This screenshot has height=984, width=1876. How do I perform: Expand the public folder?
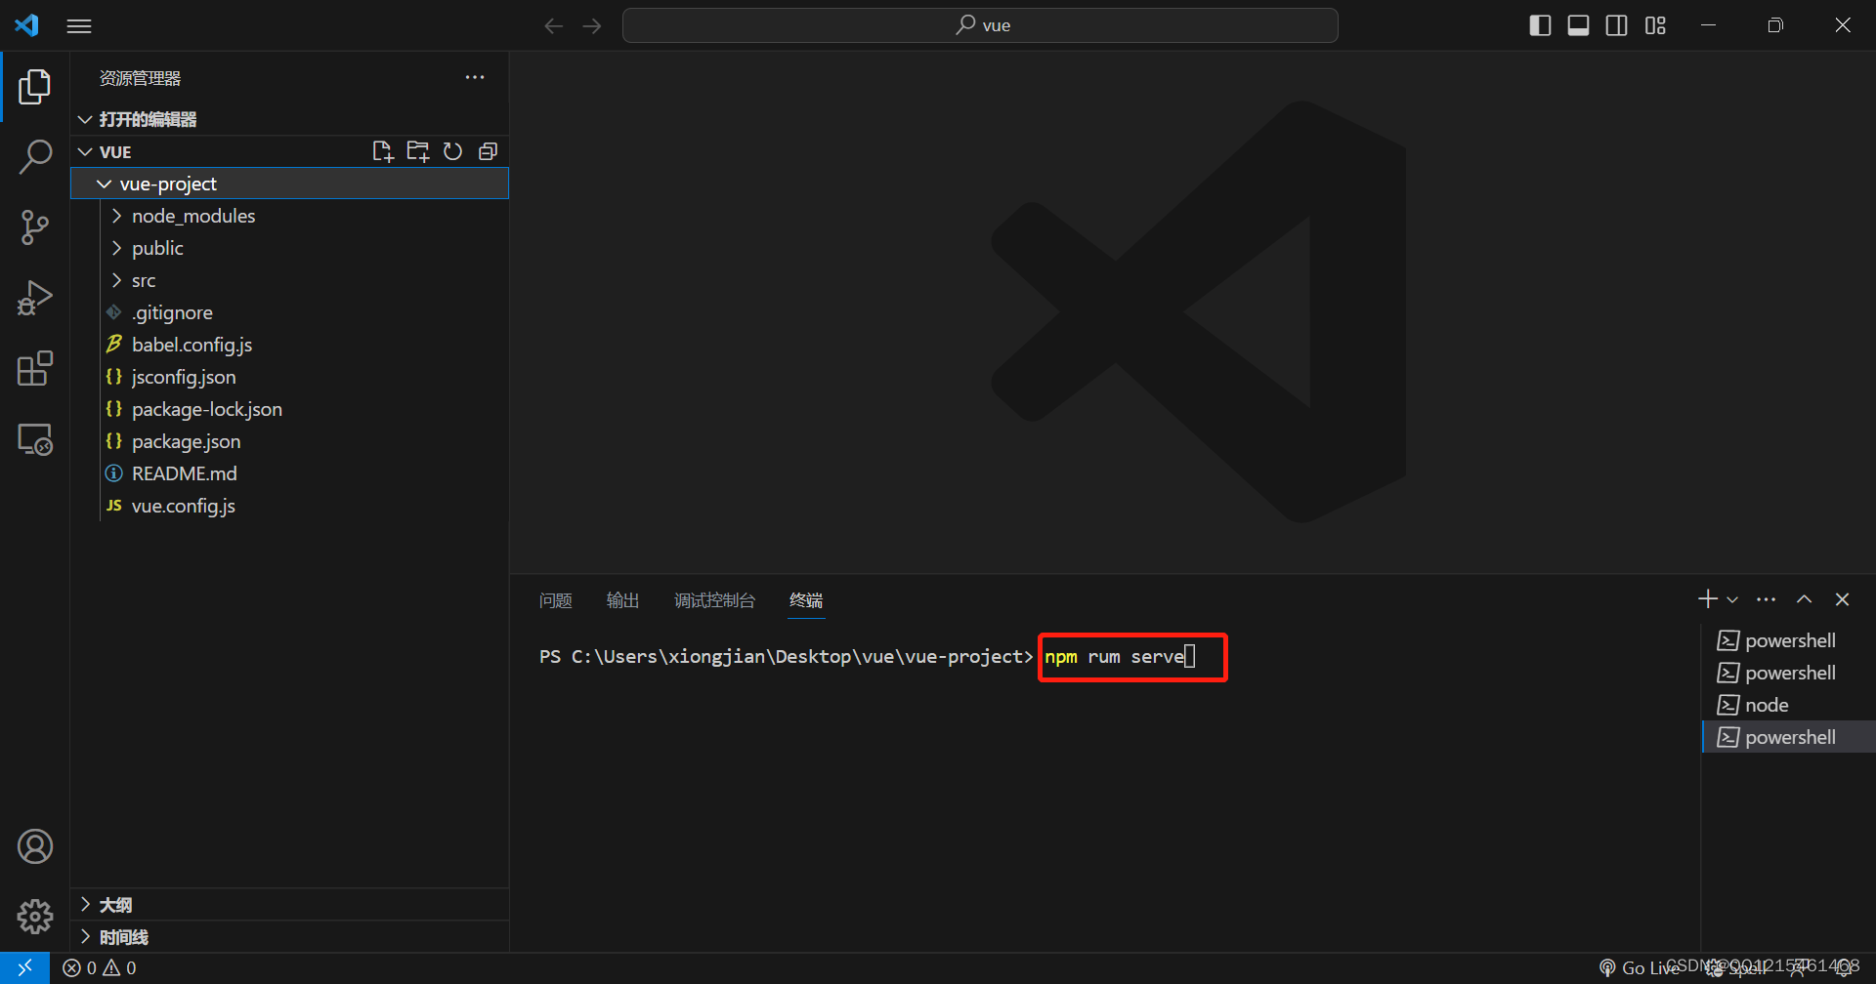(290, 248)
